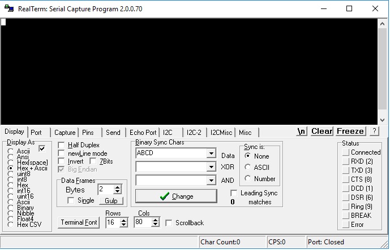Apply sync chars with Change button
Screen dimensions: 390x250
(177, 196)
